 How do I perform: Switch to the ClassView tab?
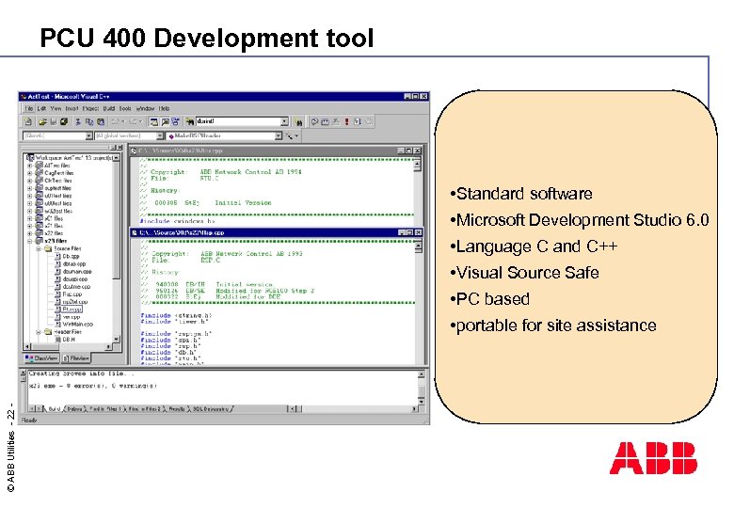click(x=41, y=358)
